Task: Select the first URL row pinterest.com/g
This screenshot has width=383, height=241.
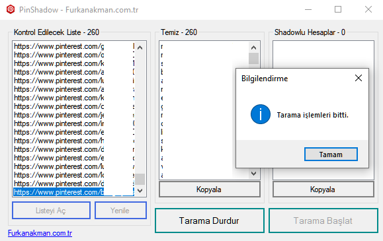Action: point(74,46)
